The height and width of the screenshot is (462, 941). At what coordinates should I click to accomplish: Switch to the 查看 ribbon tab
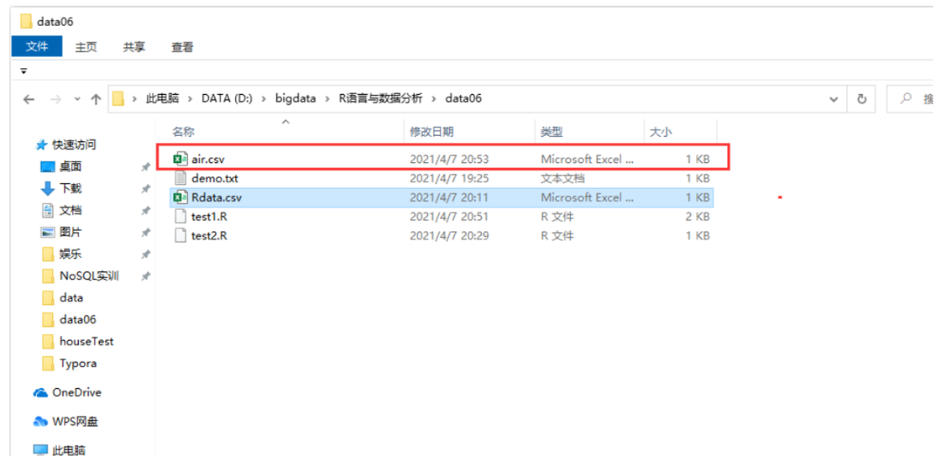(x=182, y=47)
